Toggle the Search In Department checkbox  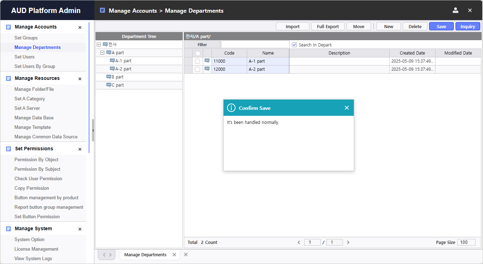click(295, 45)
